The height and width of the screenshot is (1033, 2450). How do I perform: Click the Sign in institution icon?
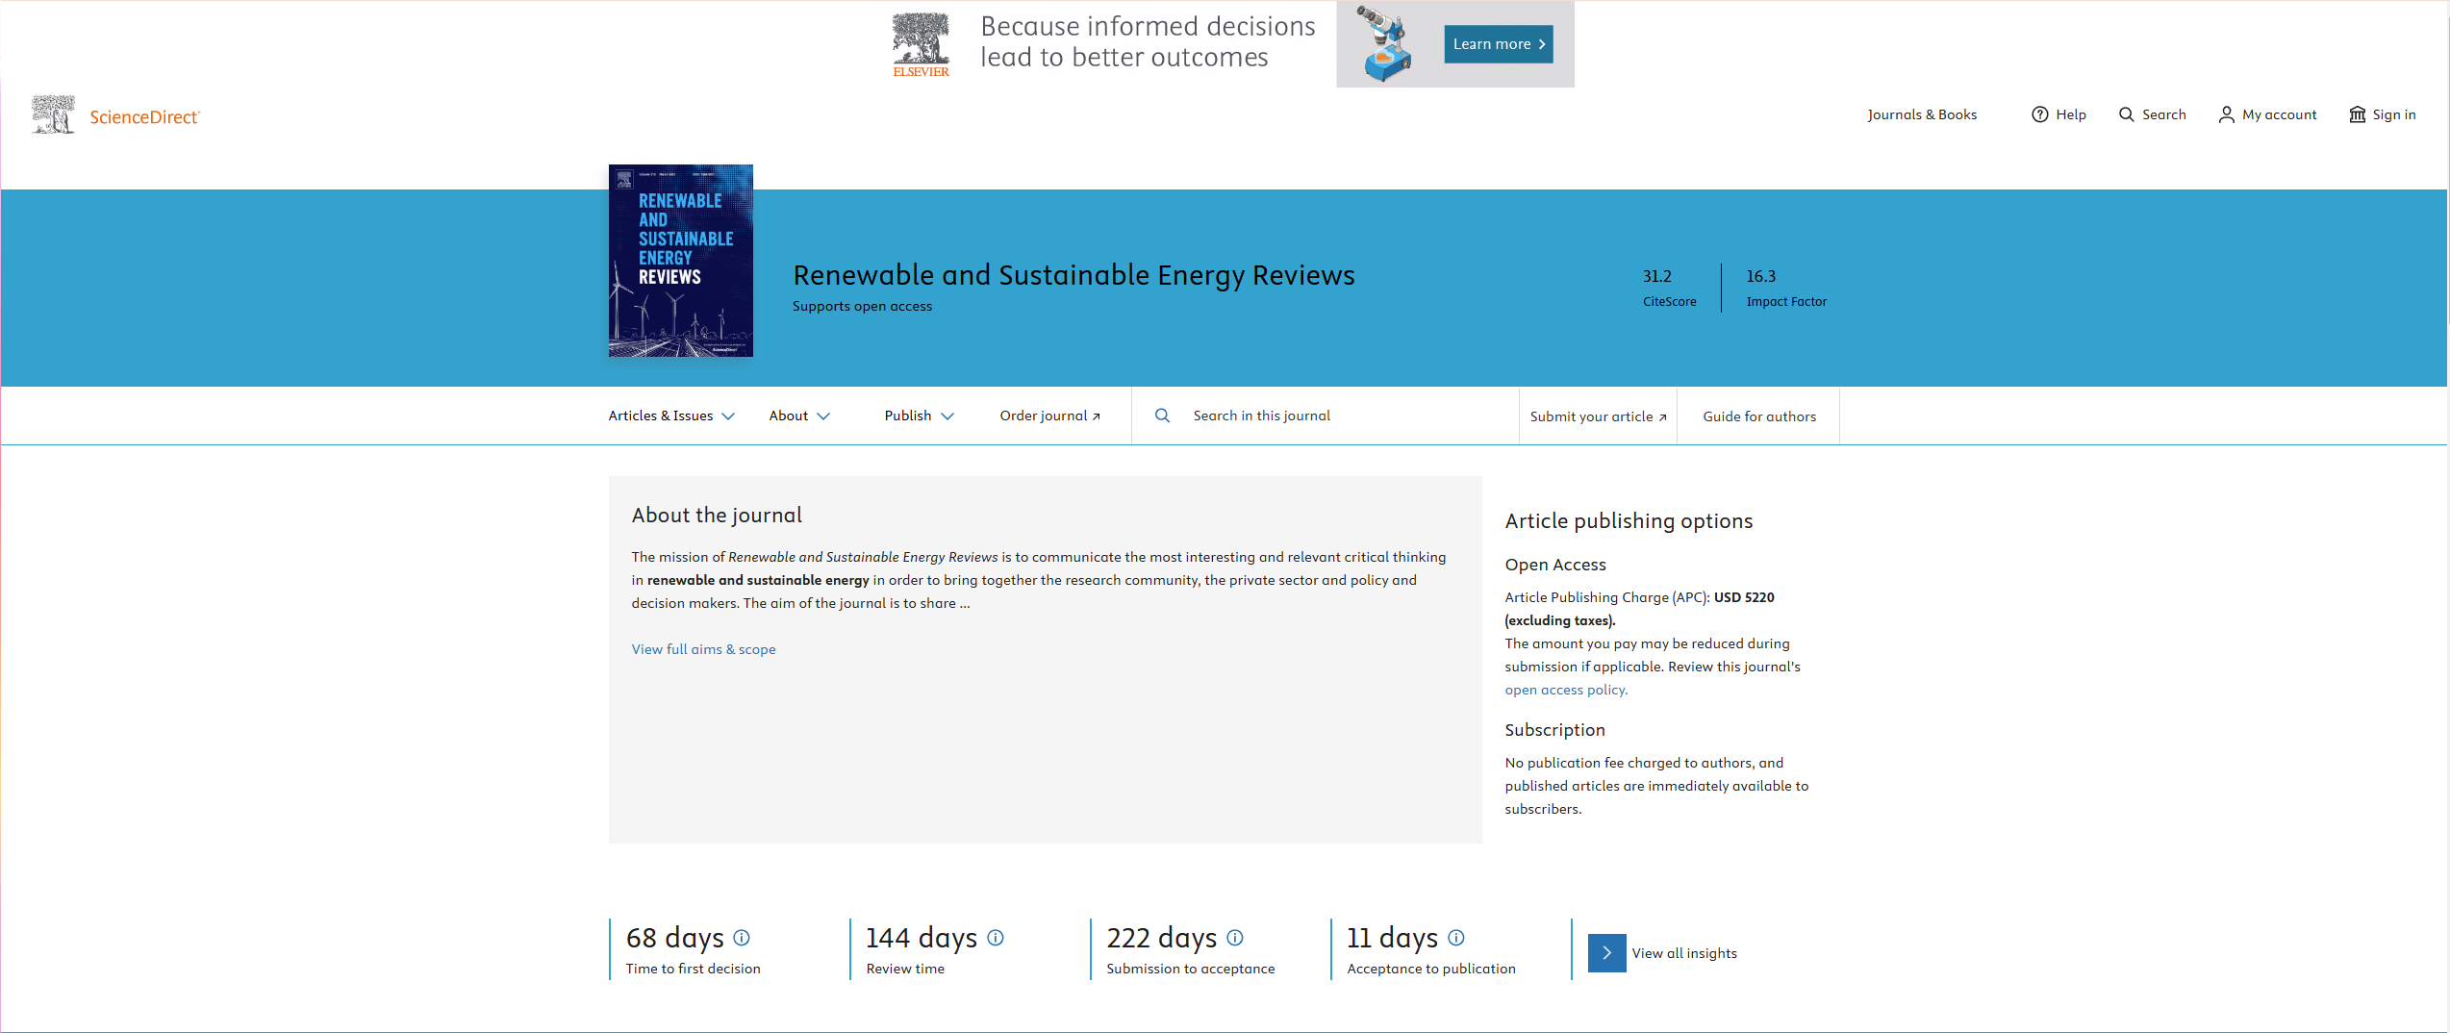tap(2357, 114)
